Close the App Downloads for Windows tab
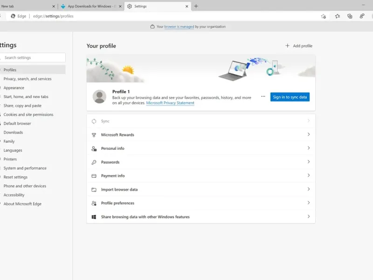Image resolution: width=373 pixels, height=280 pixels. click(x=120, y=7)
